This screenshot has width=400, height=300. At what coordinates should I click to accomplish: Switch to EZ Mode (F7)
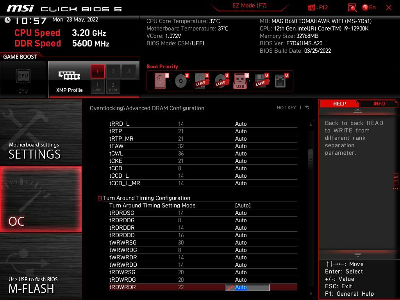(x=249, y=5)
